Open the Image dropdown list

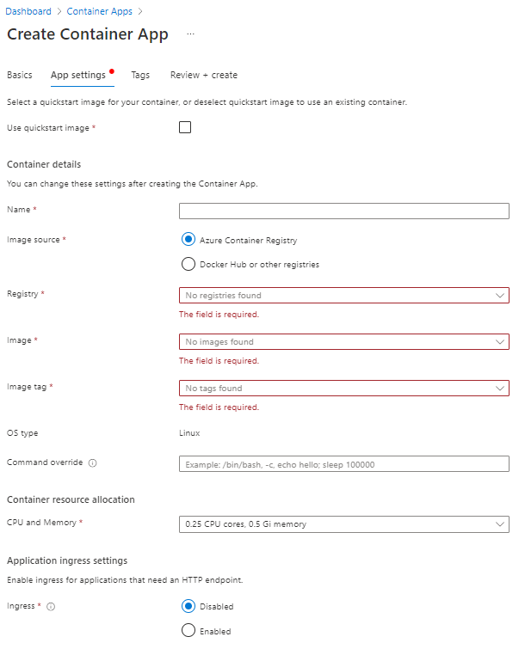pyautogui.click(x=343, y=342)
